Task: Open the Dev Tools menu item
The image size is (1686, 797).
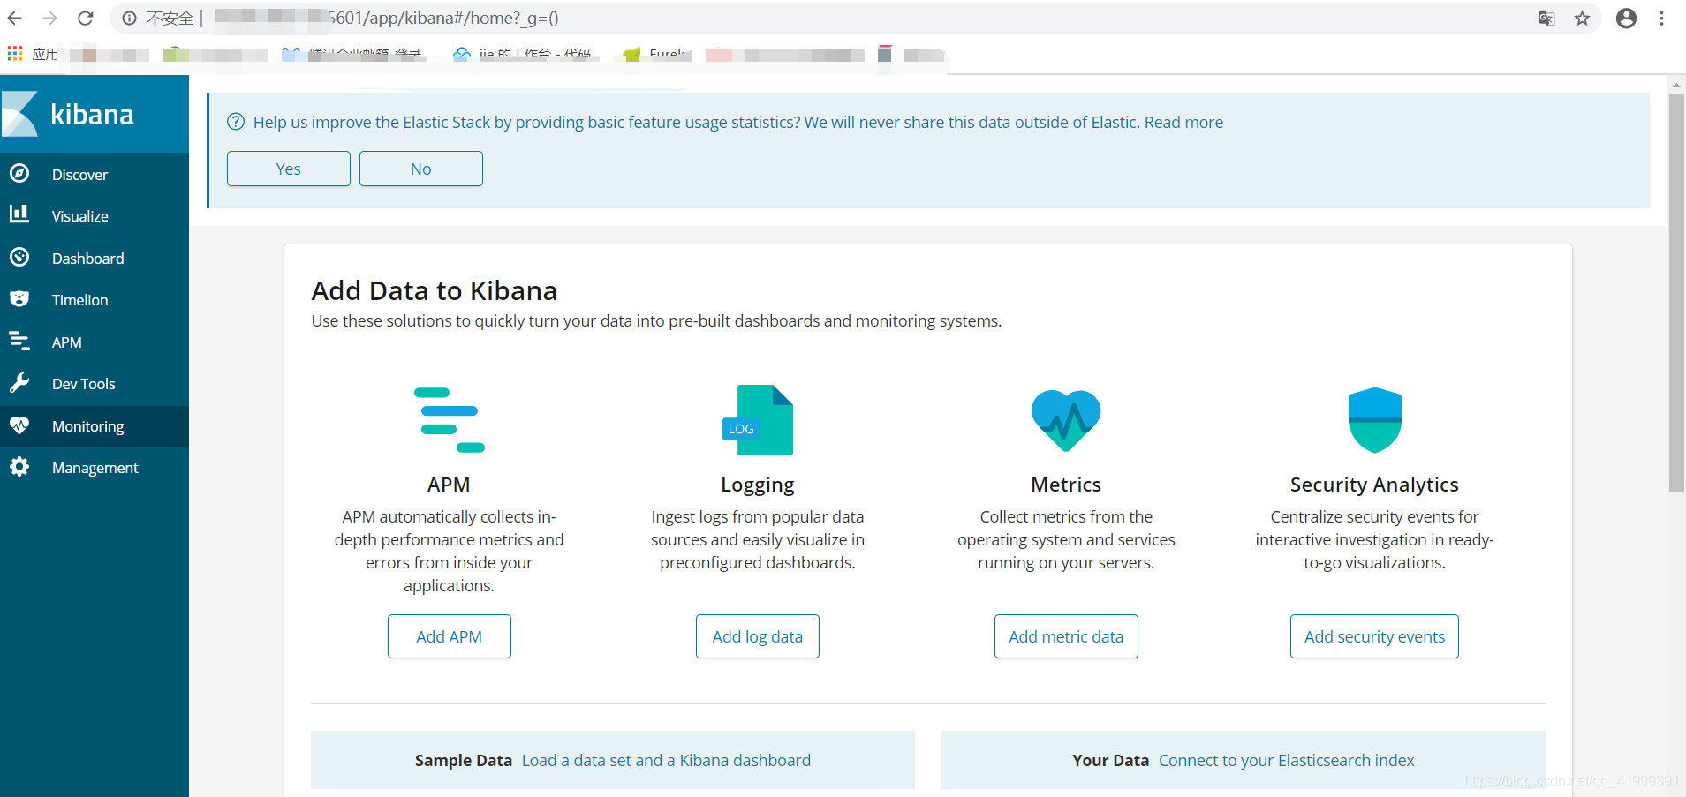Action: [x=95, y=384]
